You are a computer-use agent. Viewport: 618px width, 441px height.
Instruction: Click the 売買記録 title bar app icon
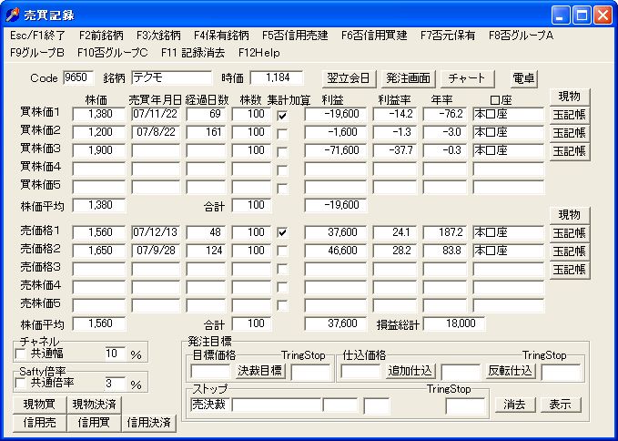tap(13, 15)
